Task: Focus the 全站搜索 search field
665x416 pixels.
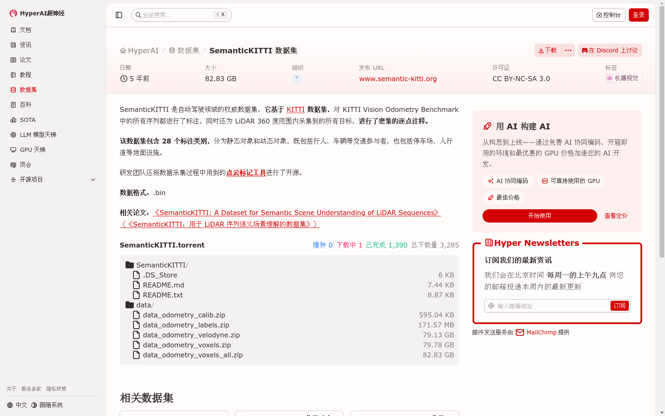Action: [x=181, y=15]
